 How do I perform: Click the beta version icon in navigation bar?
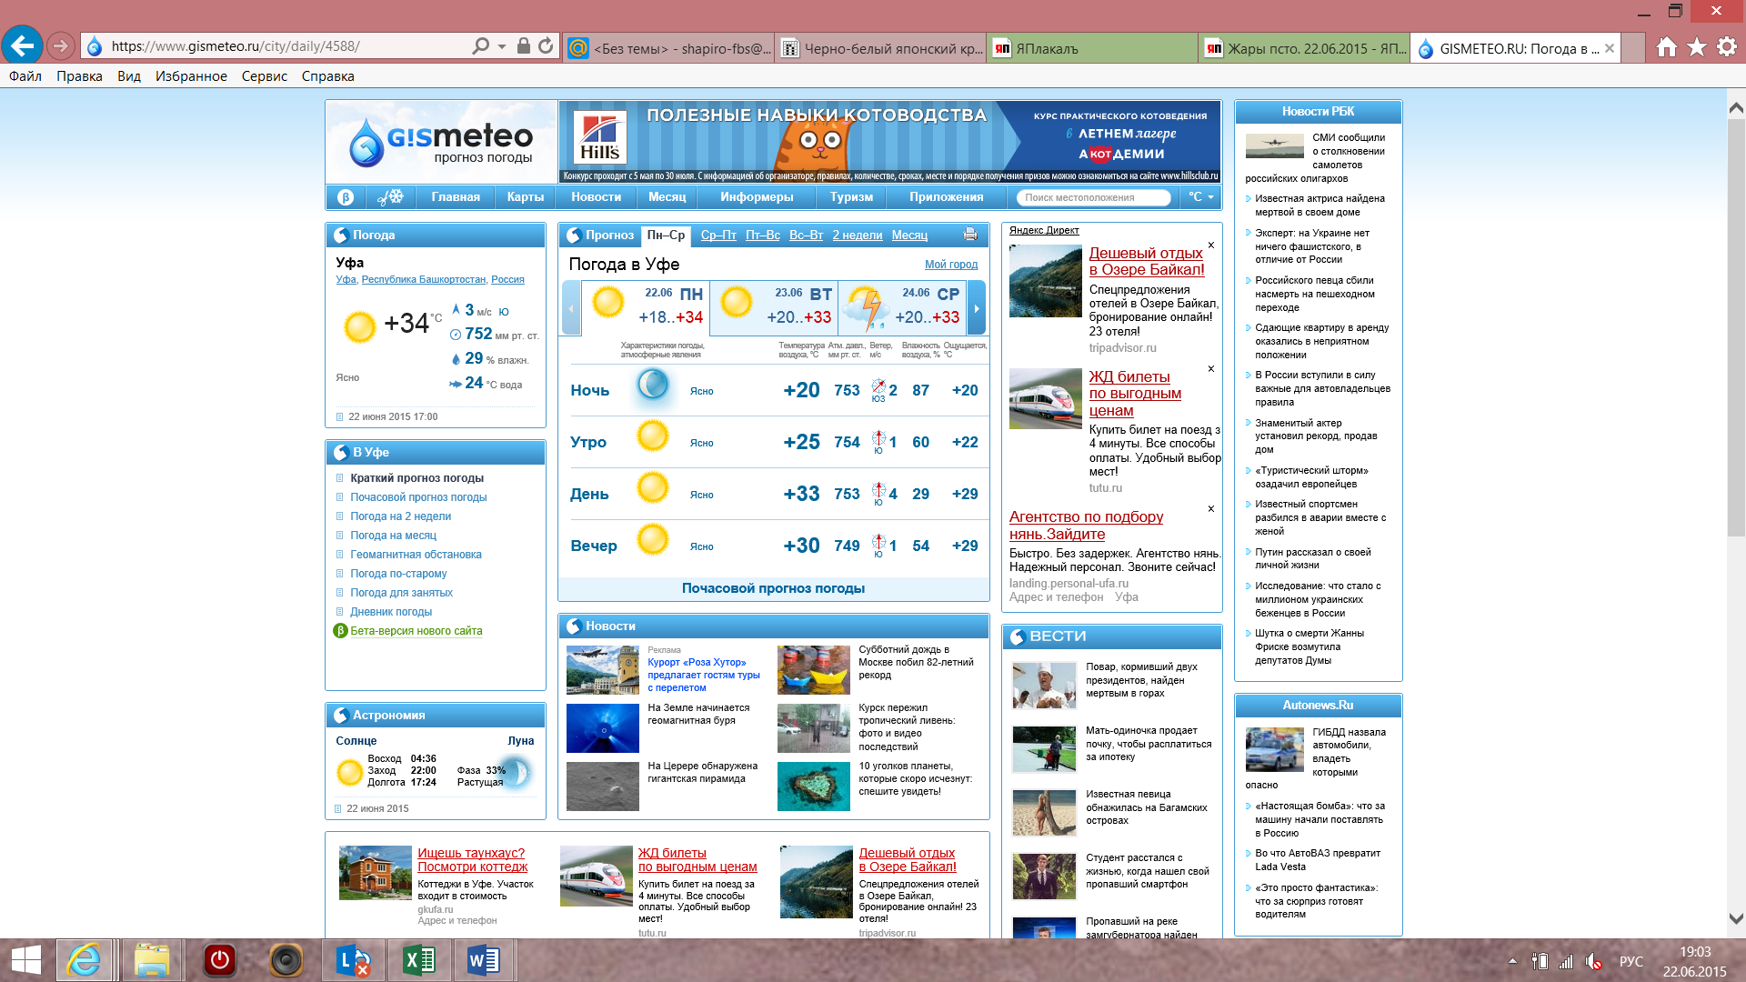point(346,197)
